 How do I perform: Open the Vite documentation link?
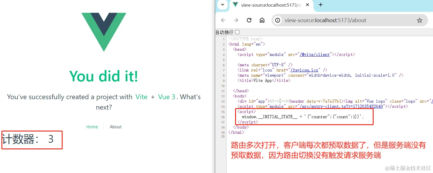pos(141,97)
